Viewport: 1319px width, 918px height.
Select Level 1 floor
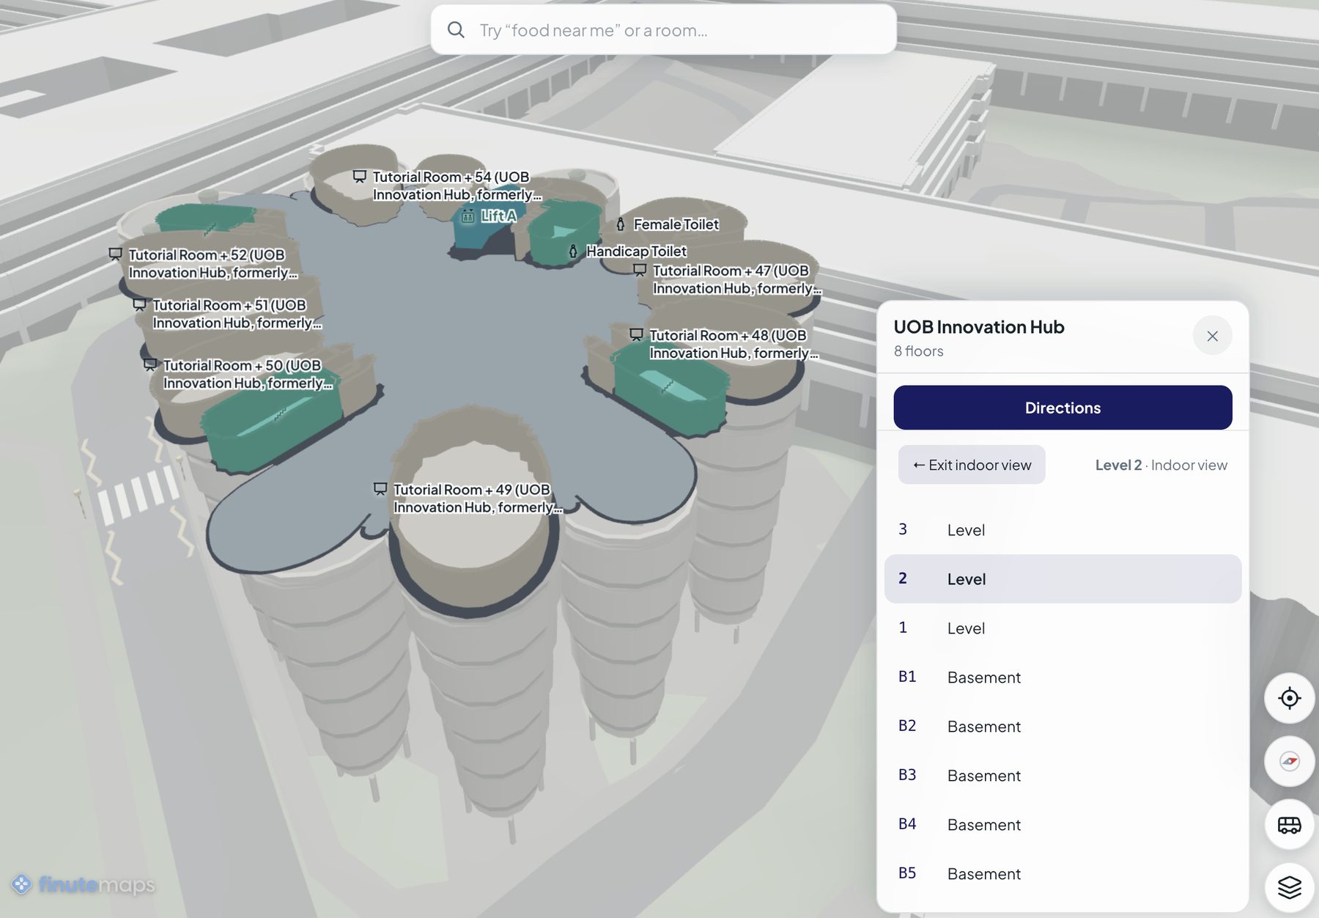[x=1063, y=628]
